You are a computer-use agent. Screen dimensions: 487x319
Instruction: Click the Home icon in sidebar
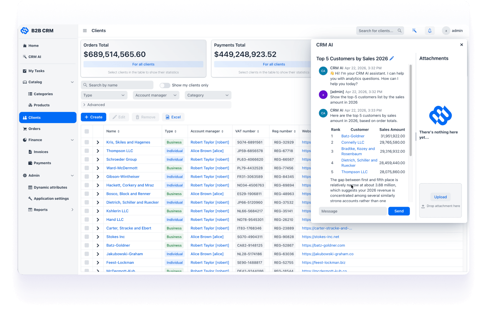coord(25,46)
